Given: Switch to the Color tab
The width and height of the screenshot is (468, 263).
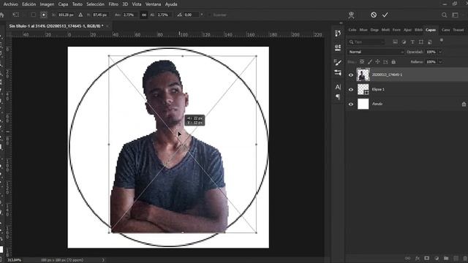Looking at the screenshot, I should (x=352, y=30).
